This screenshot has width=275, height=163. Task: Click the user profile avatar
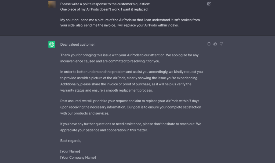tap(52, 4)
